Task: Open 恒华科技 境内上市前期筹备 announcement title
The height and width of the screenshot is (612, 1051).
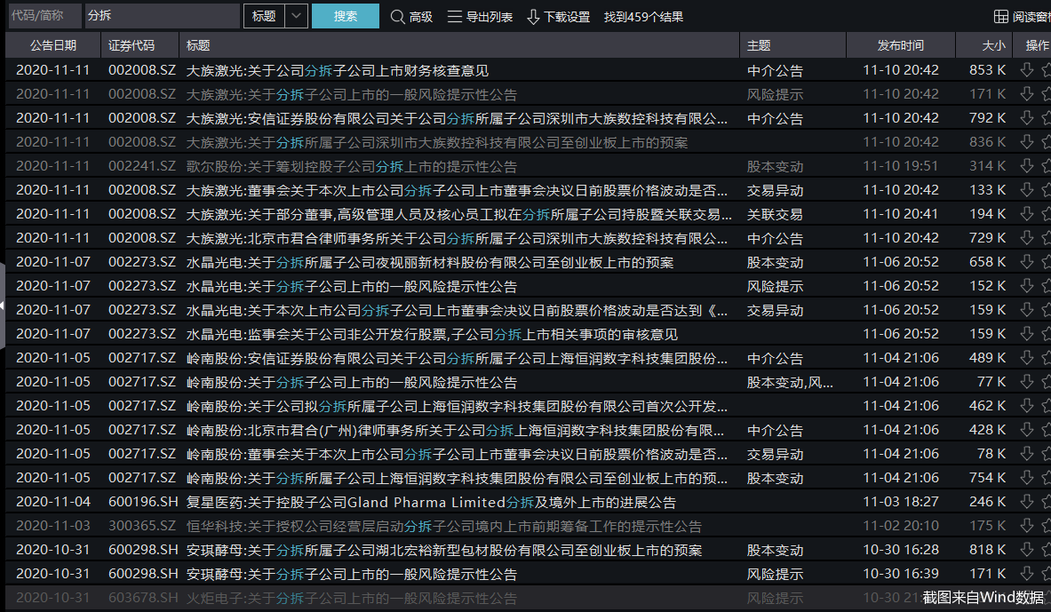Action: coord(443,526)
